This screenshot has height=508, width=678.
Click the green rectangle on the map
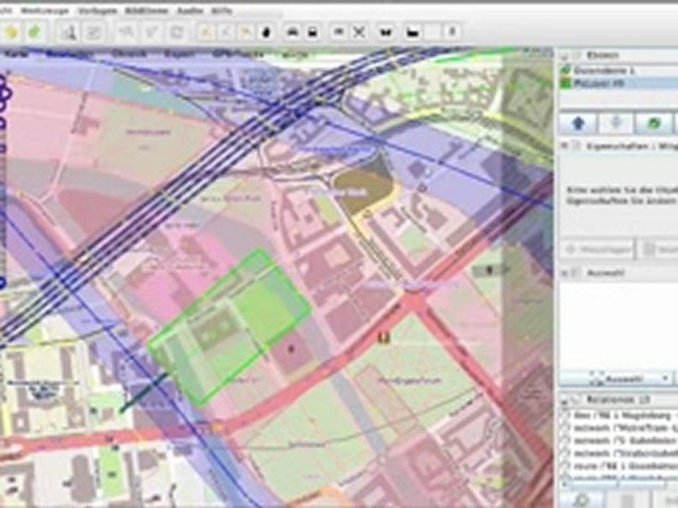click(x=230, y=327)
